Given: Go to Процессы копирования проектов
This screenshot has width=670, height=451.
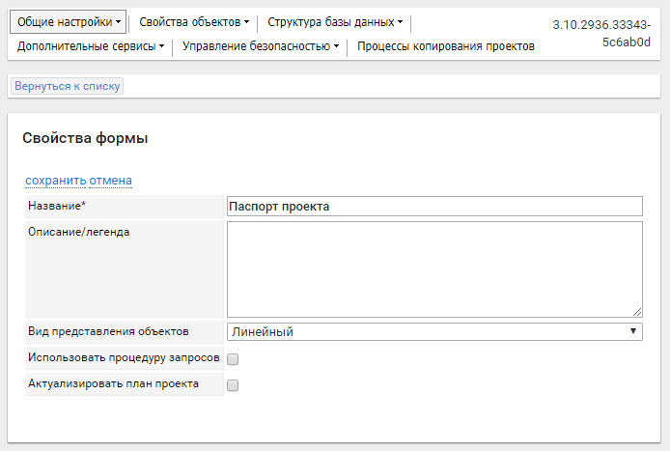Looking at the screenshot, I should [x=445, y=45].
